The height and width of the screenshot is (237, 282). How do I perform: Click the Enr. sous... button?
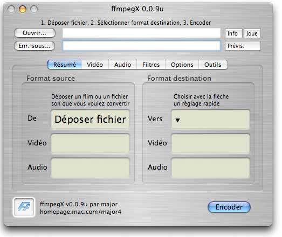coord(35,46)
